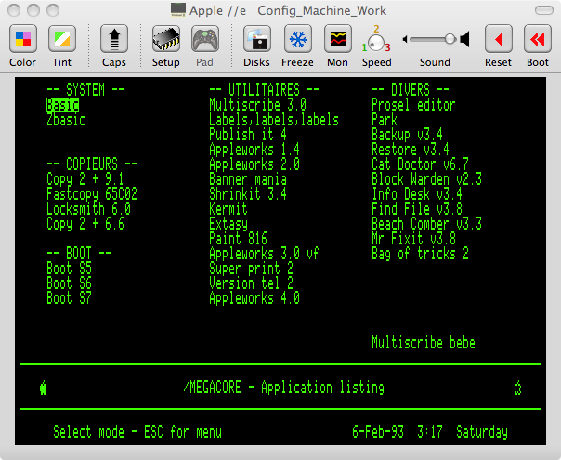Select Version tel 2
This screenshot has width=561, height=460.
[251, 283]
